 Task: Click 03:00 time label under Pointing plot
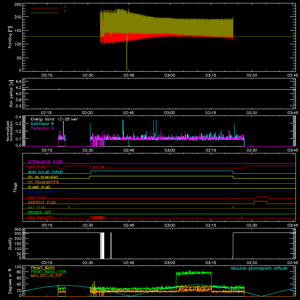(170, 75)
